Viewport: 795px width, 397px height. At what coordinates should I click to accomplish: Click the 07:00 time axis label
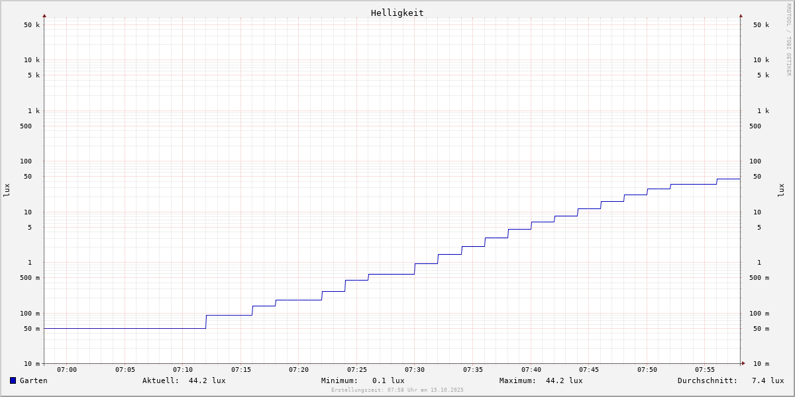pos(67,370)
